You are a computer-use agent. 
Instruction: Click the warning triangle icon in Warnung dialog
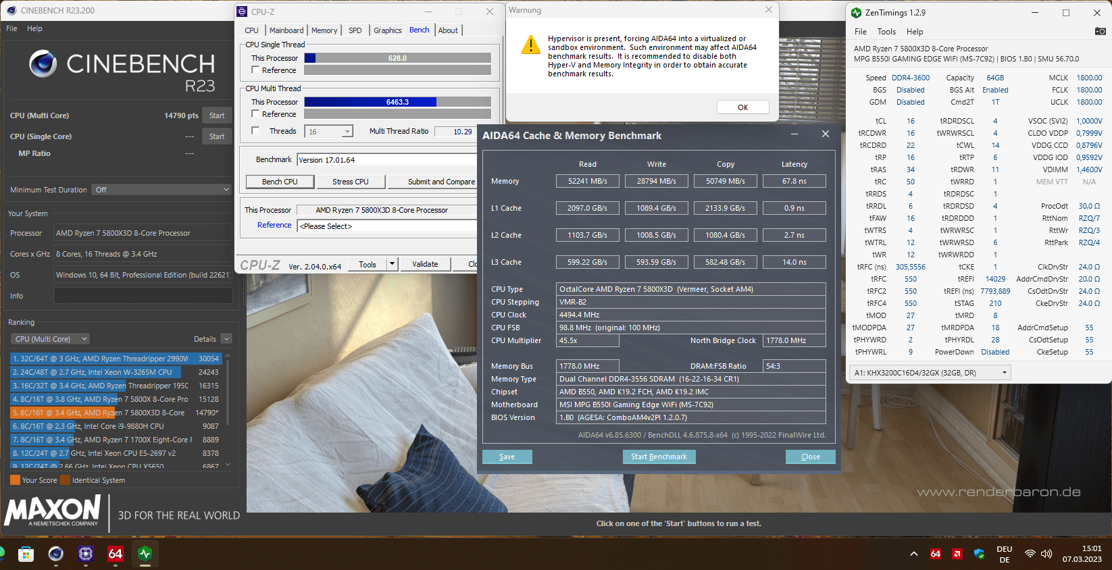coord(531,45)
